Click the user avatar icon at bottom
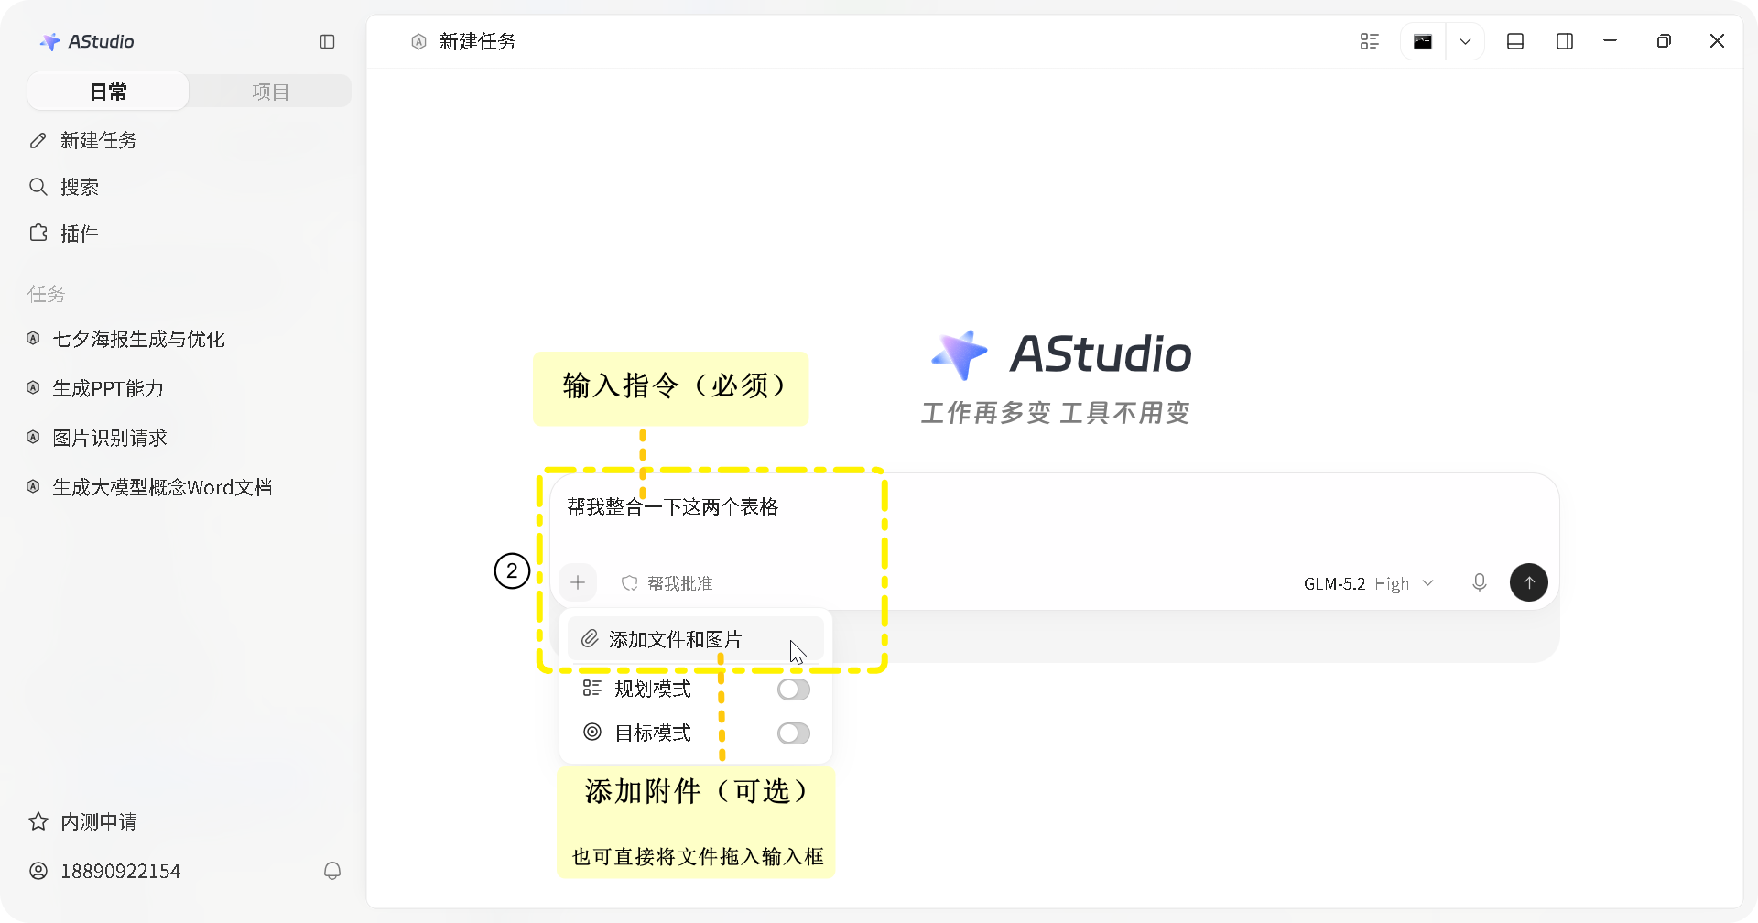Image resolution: width=1758 pixels, height=923 pixels. click(38, 871)
